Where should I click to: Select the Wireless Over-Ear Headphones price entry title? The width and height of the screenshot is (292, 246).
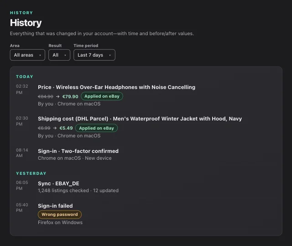point(117,87)
